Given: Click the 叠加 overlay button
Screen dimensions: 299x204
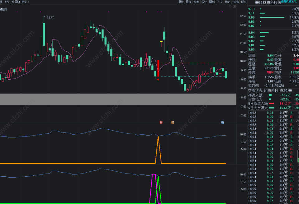Looking at the screenshot, I should (x=189, y=2).
